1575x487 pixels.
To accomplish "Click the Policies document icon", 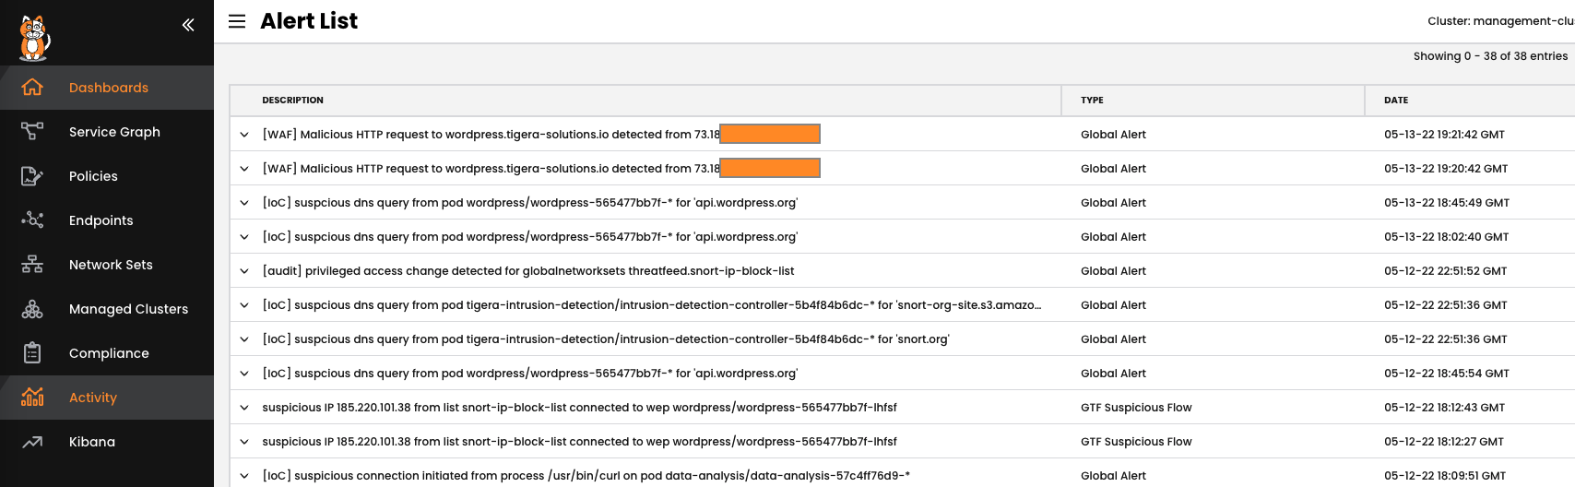I will 32,176.
